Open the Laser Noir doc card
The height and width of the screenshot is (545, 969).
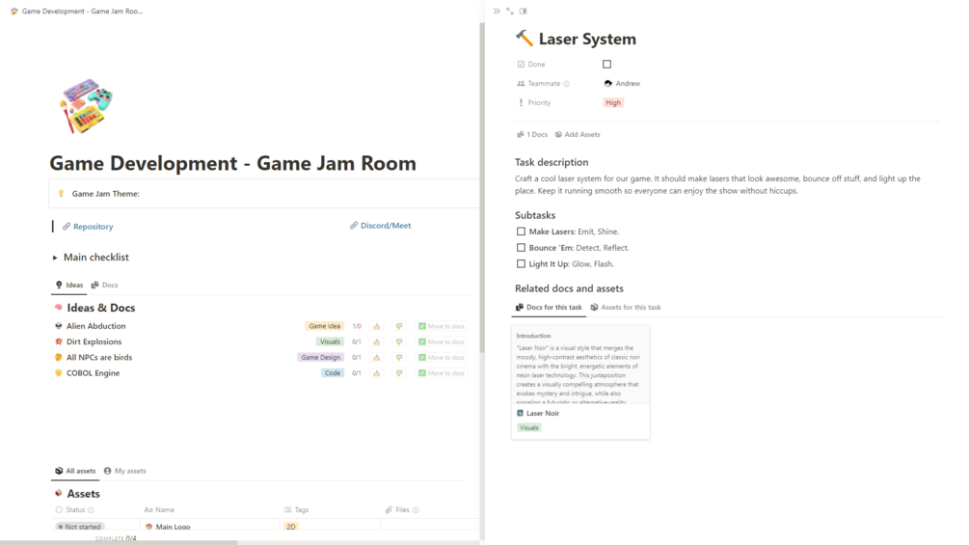click(580, 383)
